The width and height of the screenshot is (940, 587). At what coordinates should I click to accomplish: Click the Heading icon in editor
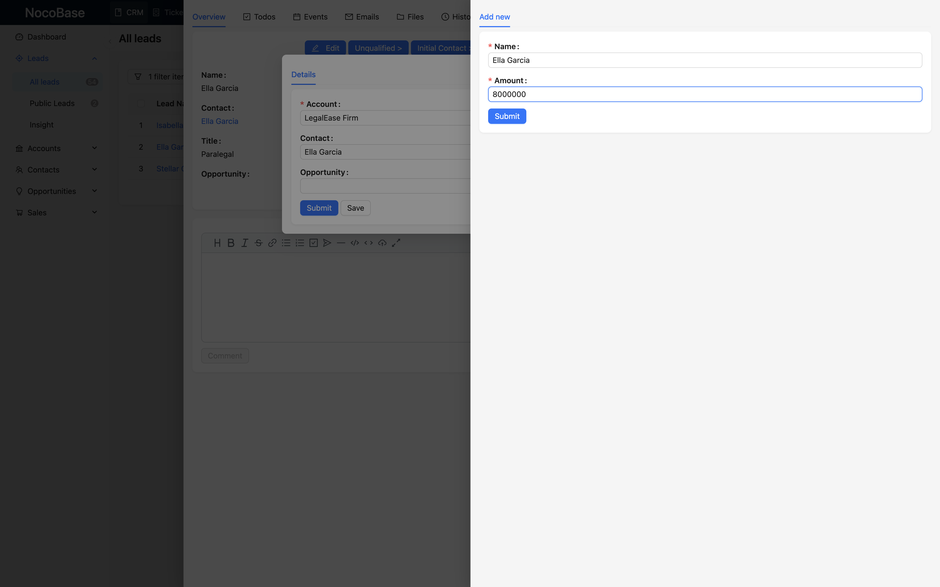217,243
